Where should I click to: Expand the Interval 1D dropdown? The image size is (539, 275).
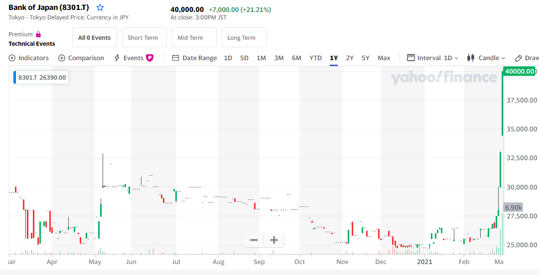(432, 58)
